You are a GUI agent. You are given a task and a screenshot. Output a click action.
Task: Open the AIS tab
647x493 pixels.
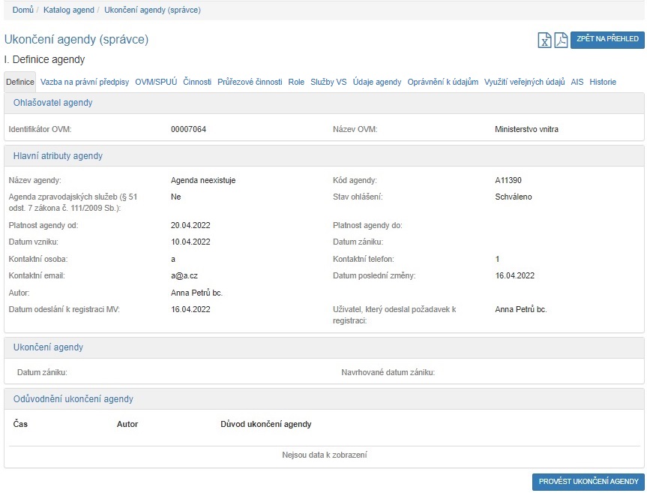577,82
